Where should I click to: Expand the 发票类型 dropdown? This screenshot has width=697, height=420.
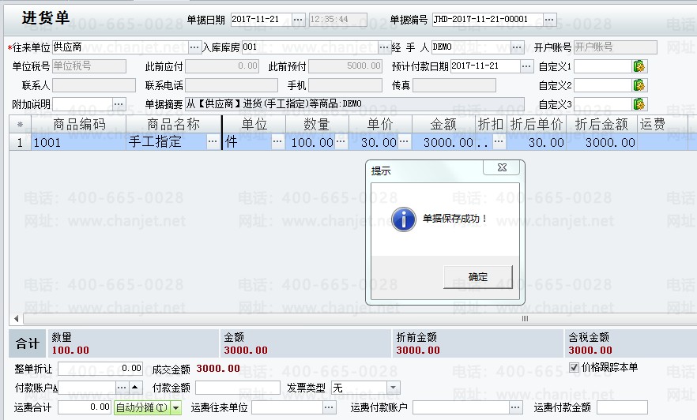click(393, 388)
